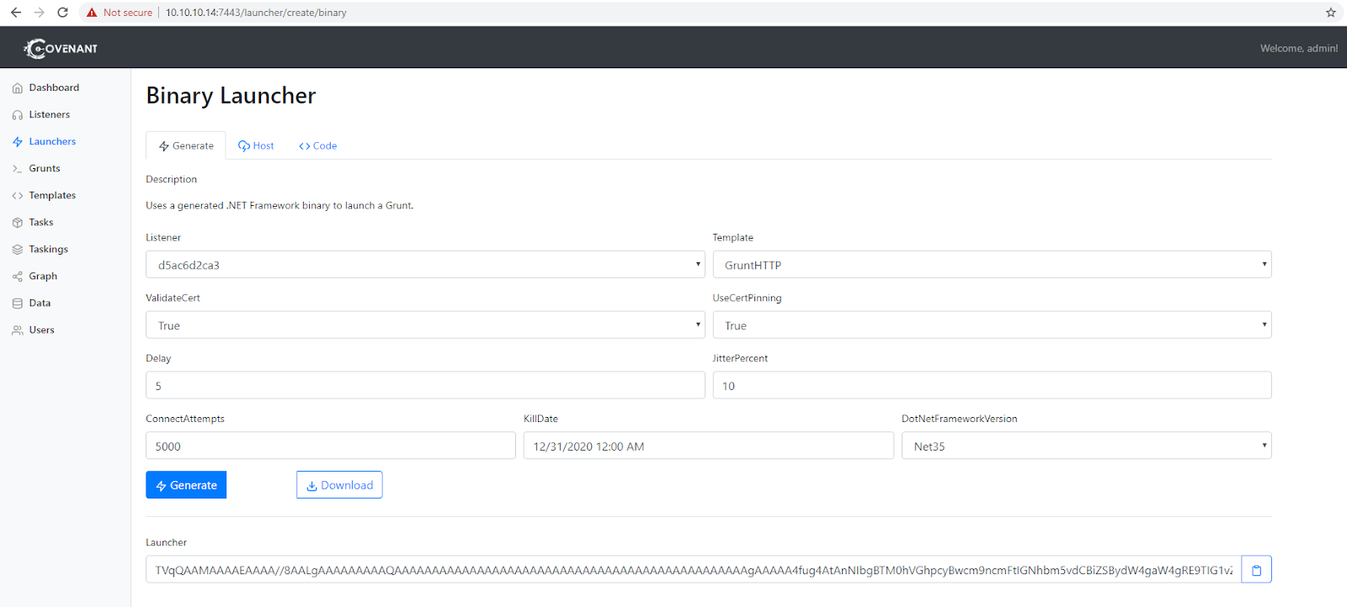Click the Grunts terminal prompt icon
Image resolution: width=1347 pixels, height=607 pixels.
point(18,169)
